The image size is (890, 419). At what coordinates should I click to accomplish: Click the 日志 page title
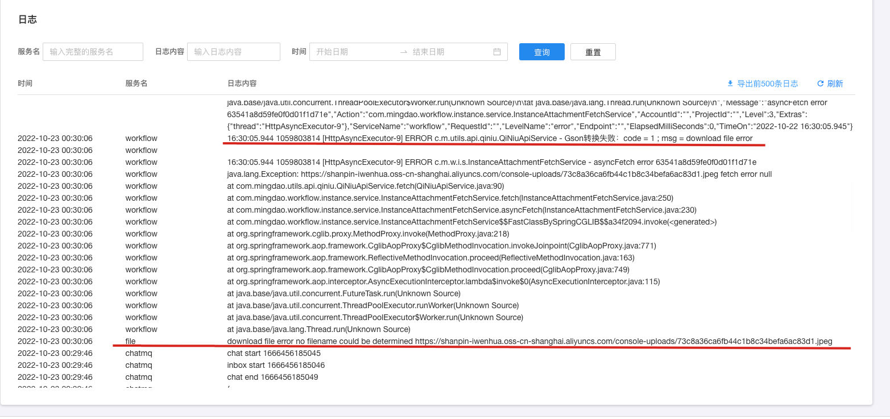pos(27,19)
